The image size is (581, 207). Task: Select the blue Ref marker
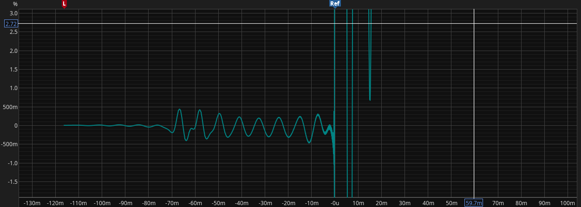pyautogui.click(x=334, y=4)
